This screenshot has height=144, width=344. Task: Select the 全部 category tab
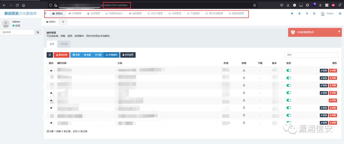coord(52,44)
